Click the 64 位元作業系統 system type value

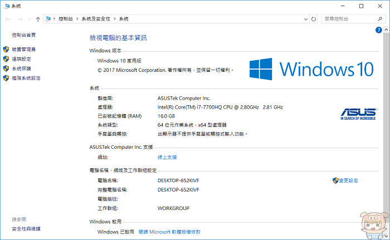[192, 125]
